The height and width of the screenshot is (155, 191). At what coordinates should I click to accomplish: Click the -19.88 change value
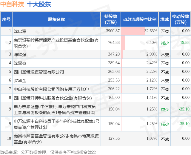[184, 42]
